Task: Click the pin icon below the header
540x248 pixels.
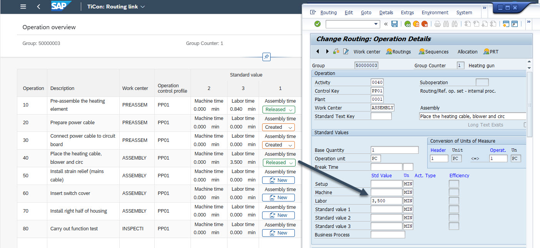Action: point(266,57)
